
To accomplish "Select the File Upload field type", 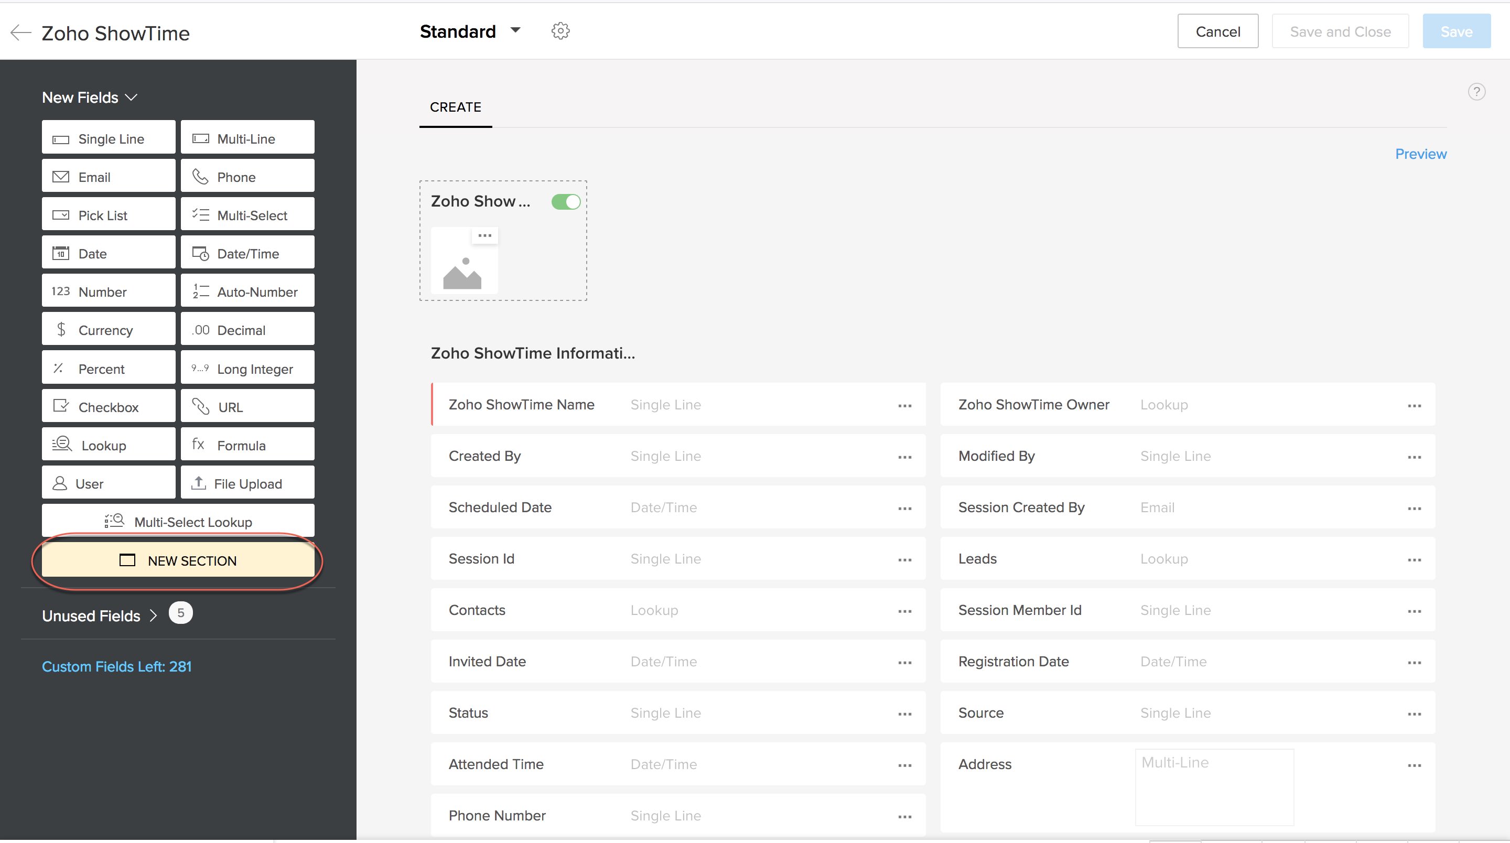I will pyautogui.click(x=247, y=483).
